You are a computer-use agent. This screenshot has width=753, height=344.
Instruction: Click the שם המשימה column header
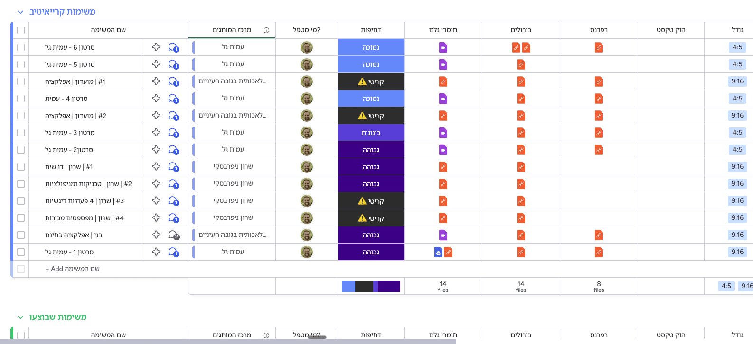click(x=108, y=30)
